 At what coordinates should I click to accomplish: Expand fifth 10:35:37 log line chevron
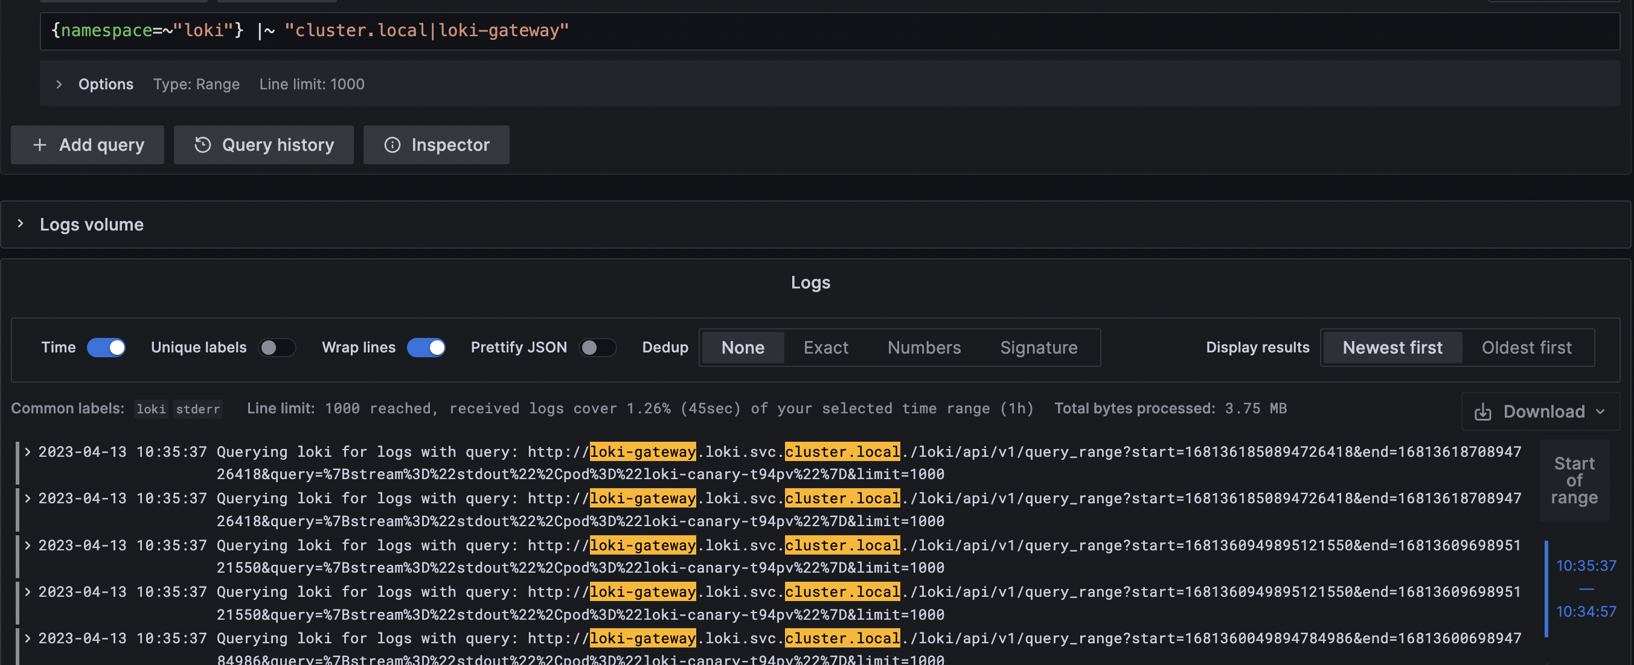pos(27,638)
